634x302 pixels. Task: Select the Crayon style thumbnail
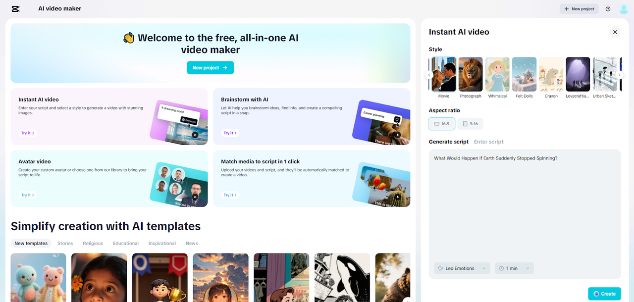[551, 75]
